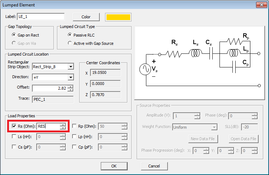This screenshot has width=269, height=175.
Task: Confirm the dialog with OK
Action: coord(114,166)
